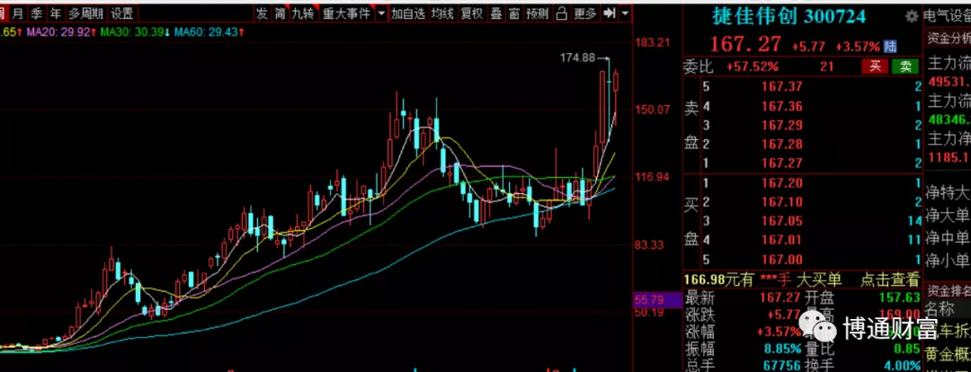This screenshot has height=372, width=971.
Task: Select buy level 2 price 167.10
Action: pyautogui.click(x=782, y=202)
